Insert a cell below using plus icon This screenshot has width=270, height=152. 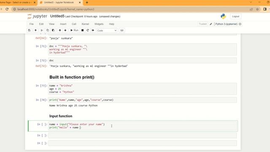pos(35,30)
